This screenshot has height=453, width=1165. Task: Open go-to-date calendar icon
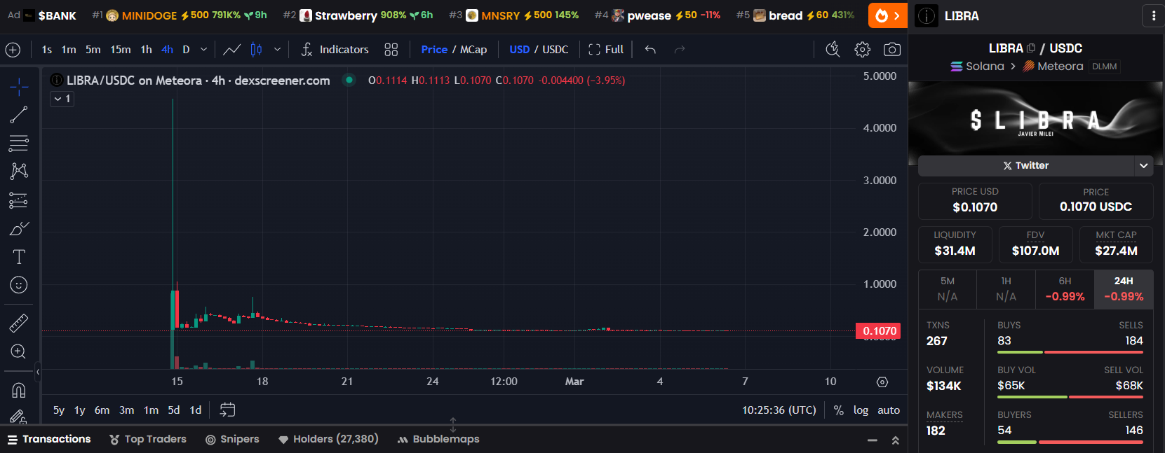pyautogui.click(x=227, y=410)
